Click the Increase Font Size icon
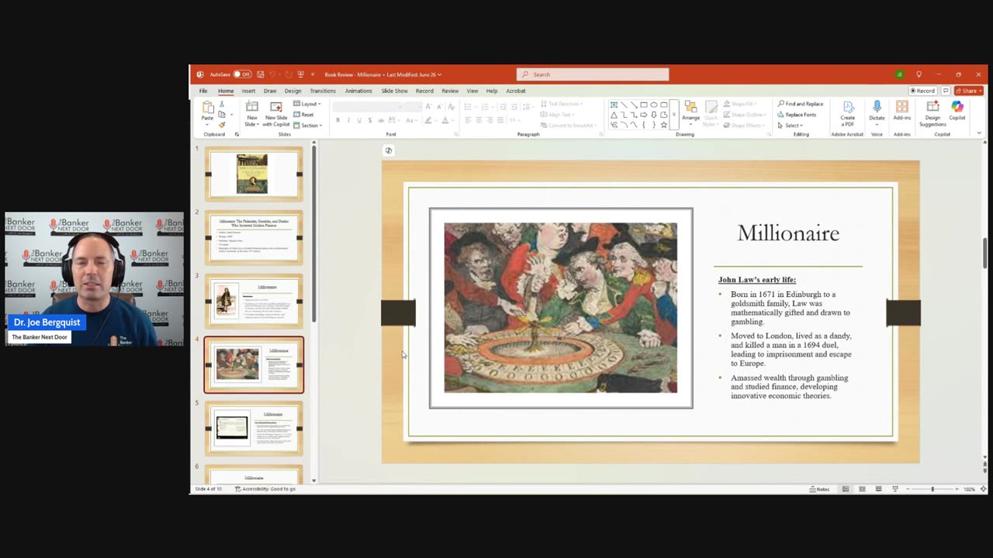The height and width of the screenshot is (558, 993). pos(428,105)
